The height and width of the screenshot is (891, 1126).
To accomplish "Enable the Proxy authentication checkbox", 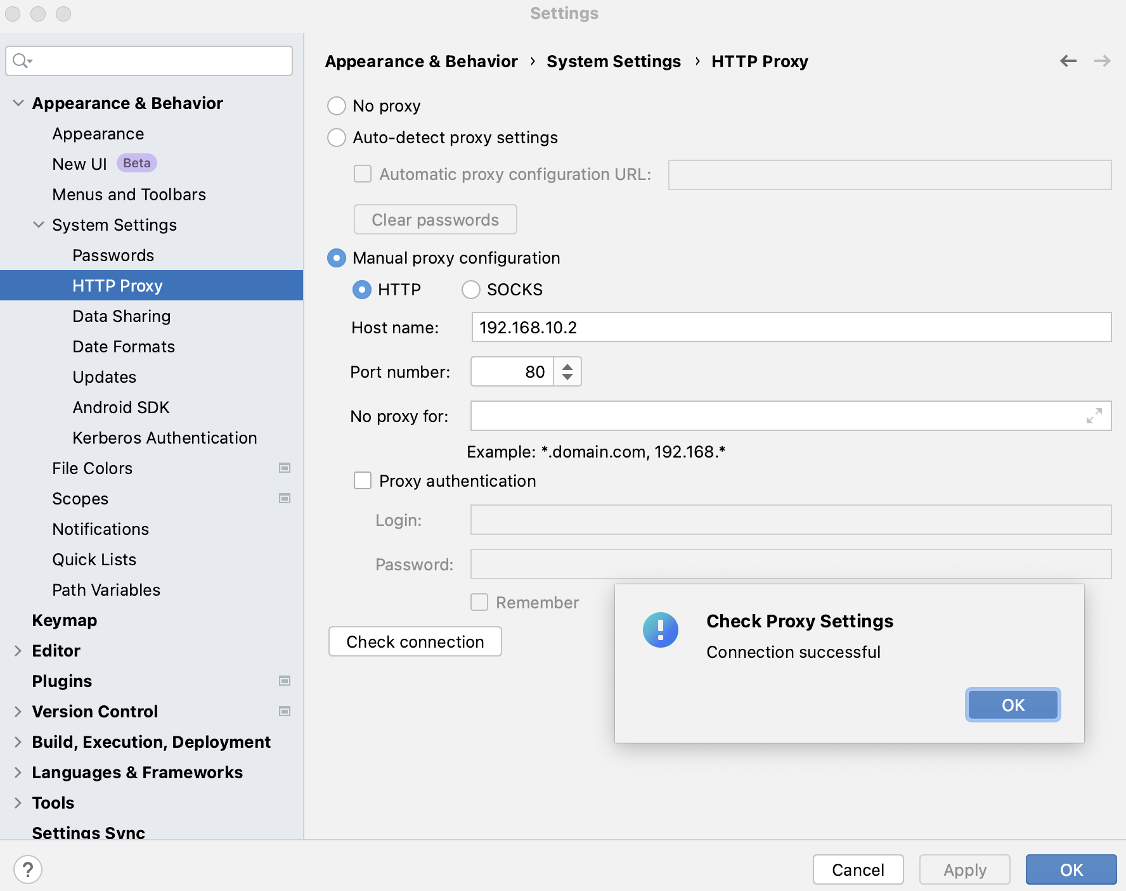I will 362,481.
